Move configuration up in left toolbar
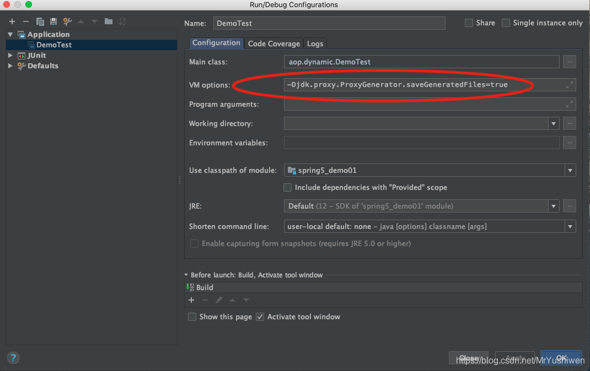Viewport: 590px width, 371px height. [x=81, y=21]
